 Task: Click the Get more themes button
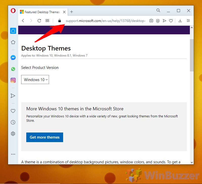click(45, 137)
